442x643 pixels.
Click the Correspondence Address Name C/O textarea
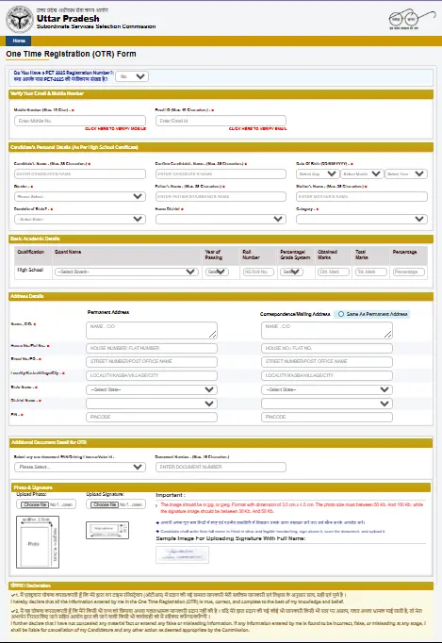tap(327, 330)
